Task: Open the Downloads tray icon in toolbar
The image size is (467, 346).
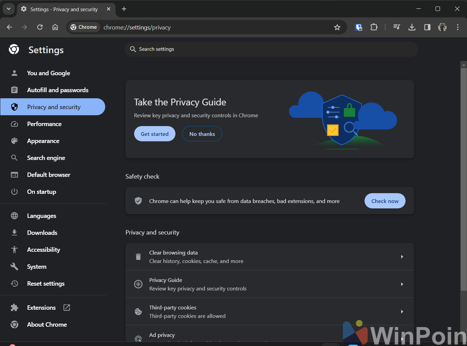Action: (x=412, y=27)
